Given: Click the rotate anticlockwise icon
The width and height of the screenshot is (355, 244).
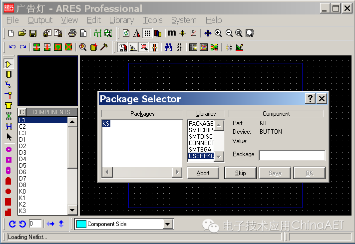Looking at the screenshot, I should pos(22,224).
